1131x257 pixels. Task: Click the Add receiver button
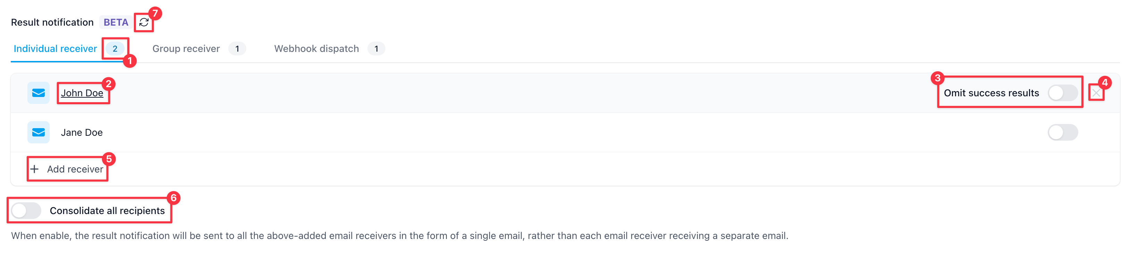click(x=67, y=169)
